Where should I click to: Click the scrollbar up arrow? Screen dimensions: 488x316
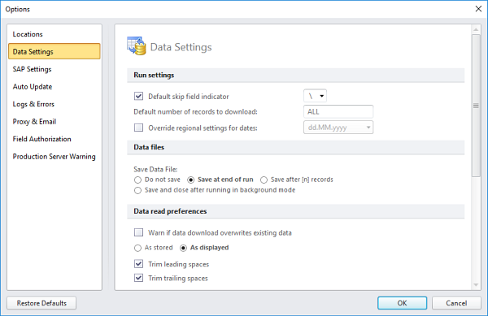476,30
